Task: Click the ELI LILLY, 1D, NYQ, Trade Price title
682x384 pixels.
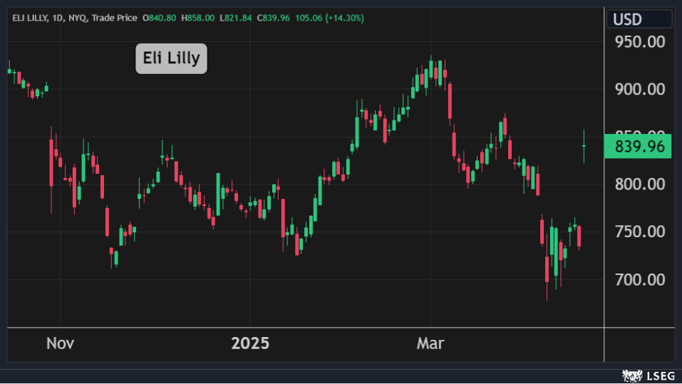Action: coord(74,18)
